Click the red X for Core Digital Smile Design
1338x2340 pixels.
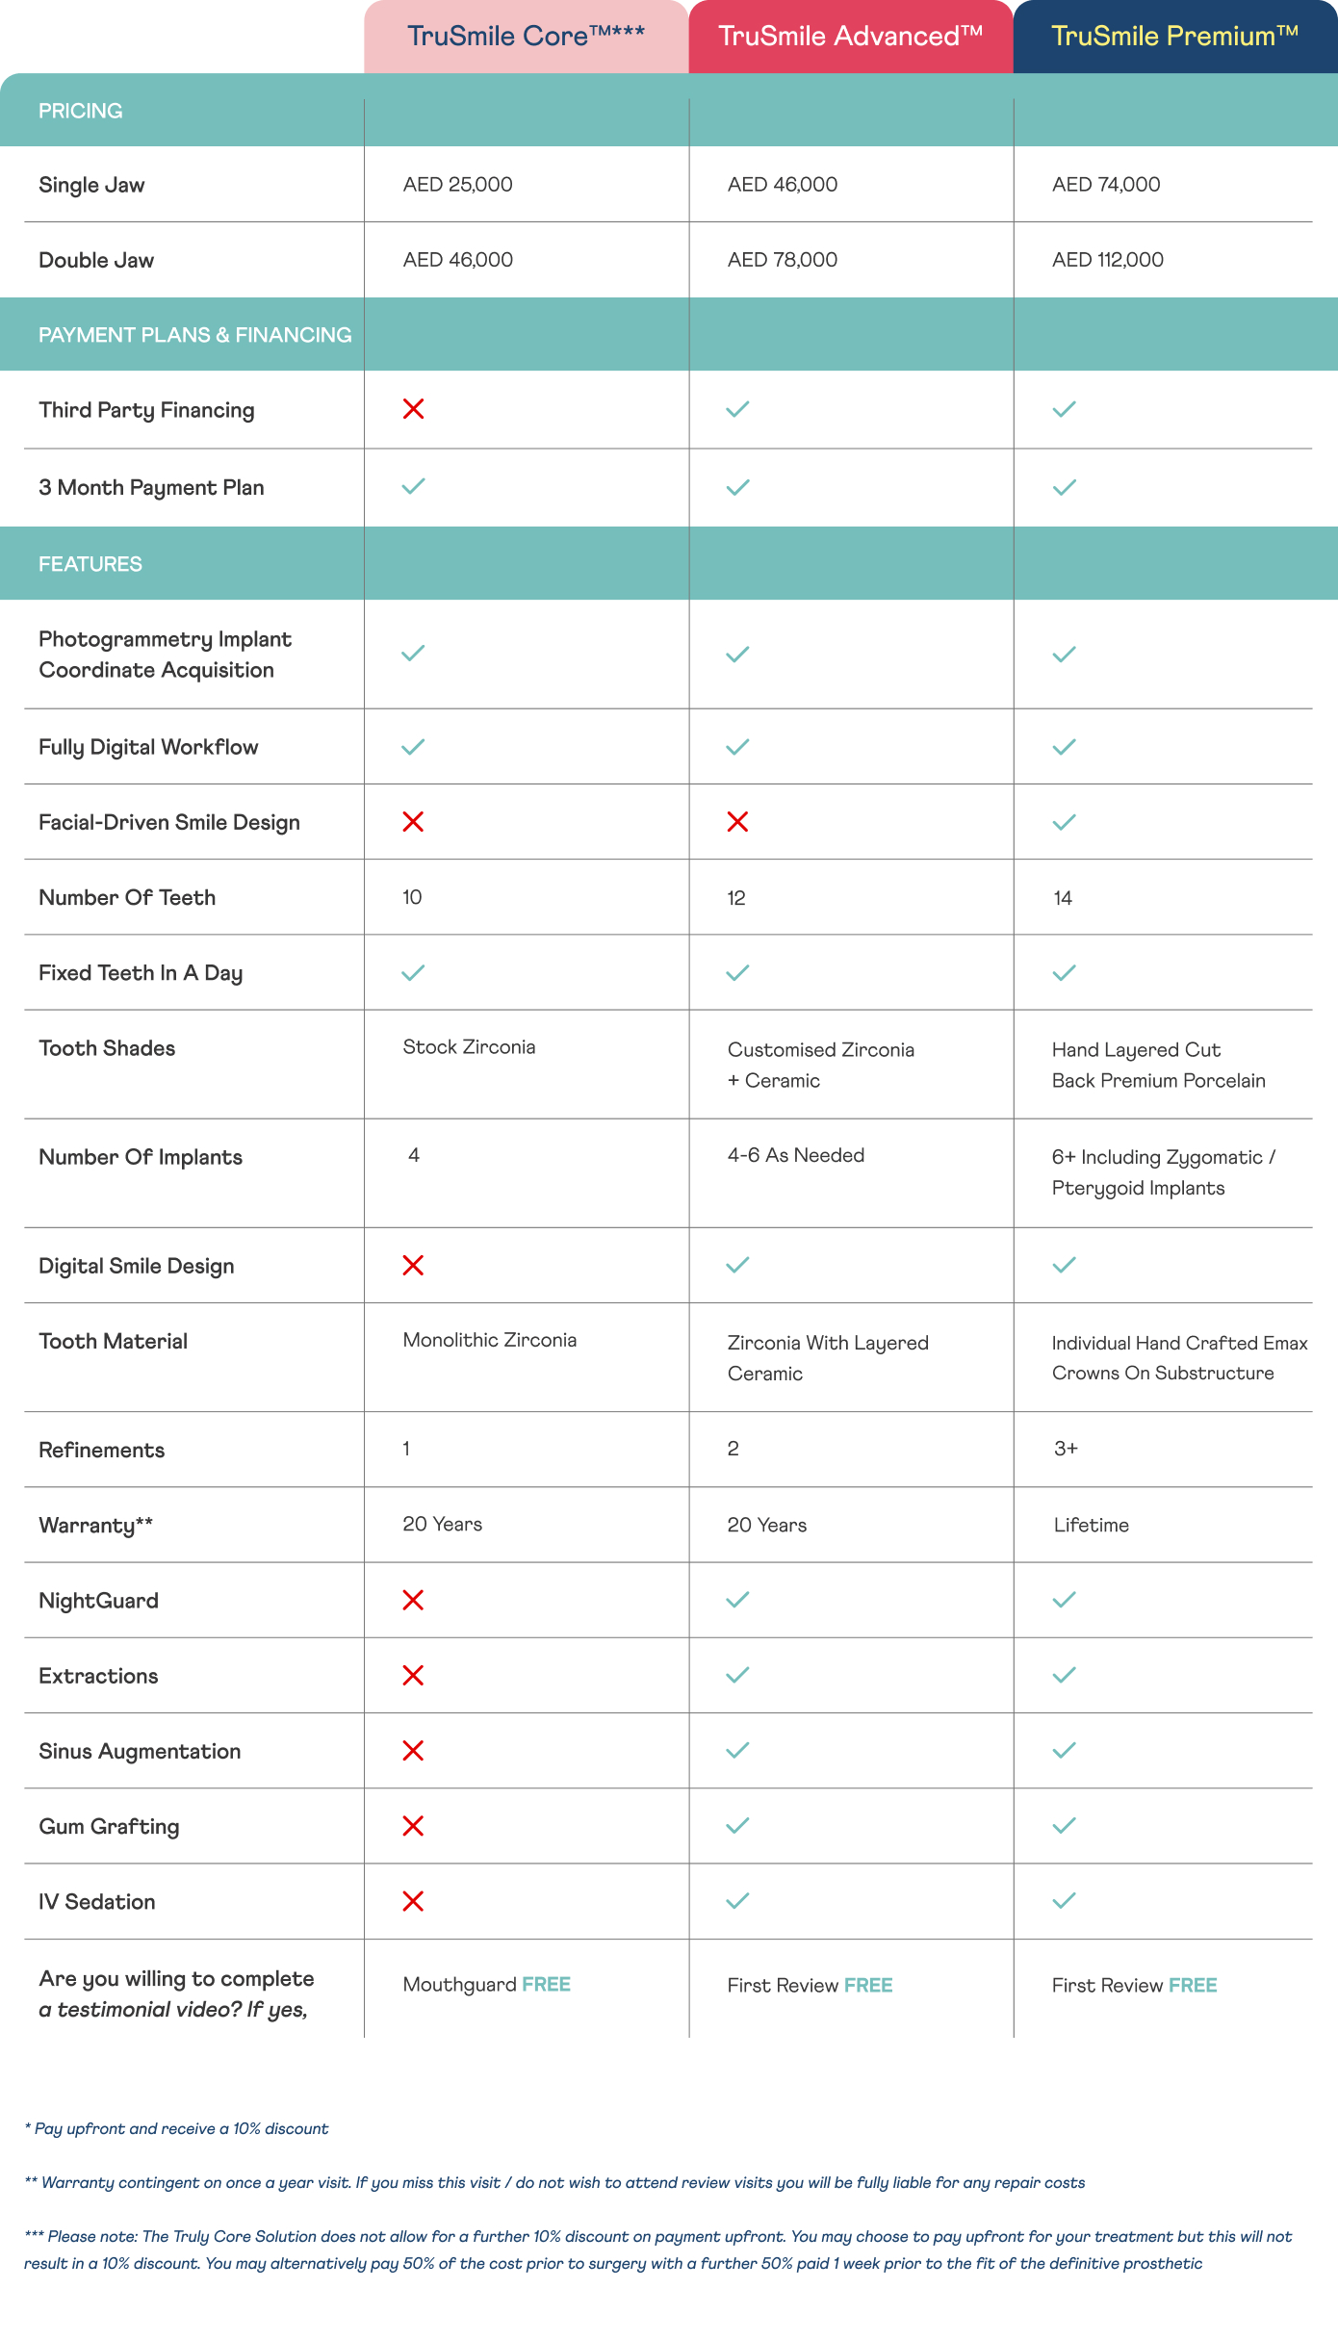tap(413, 1265)
